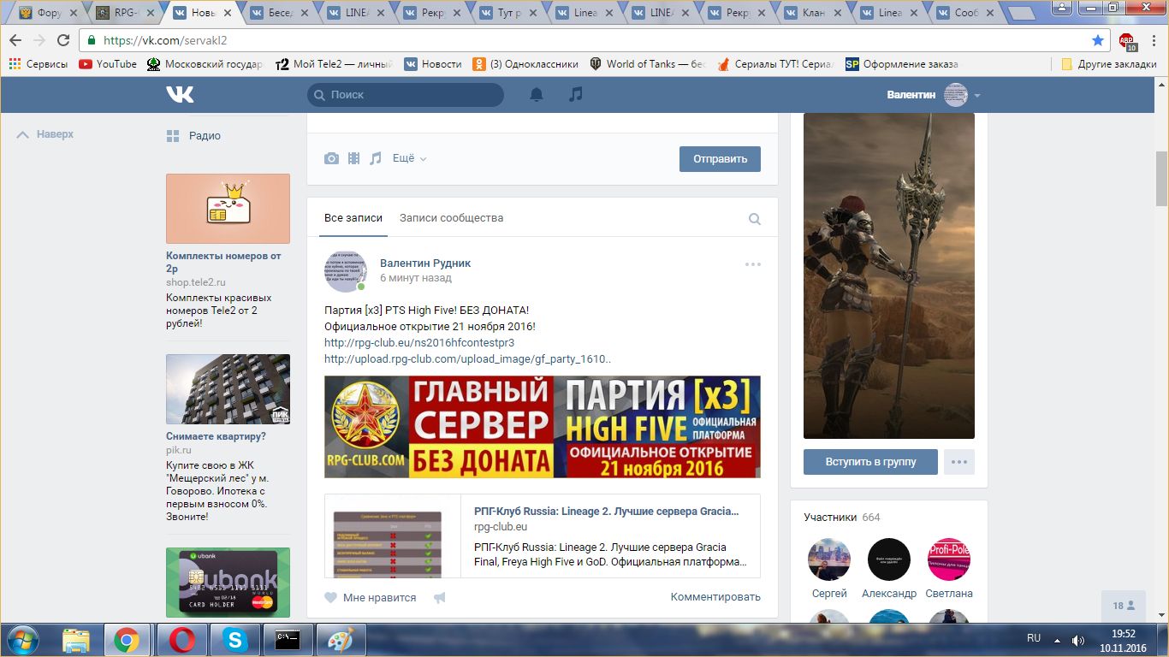Join group via Вступить в группу
The height and width of the screenshot is (657, 1169).
point(870,462)
